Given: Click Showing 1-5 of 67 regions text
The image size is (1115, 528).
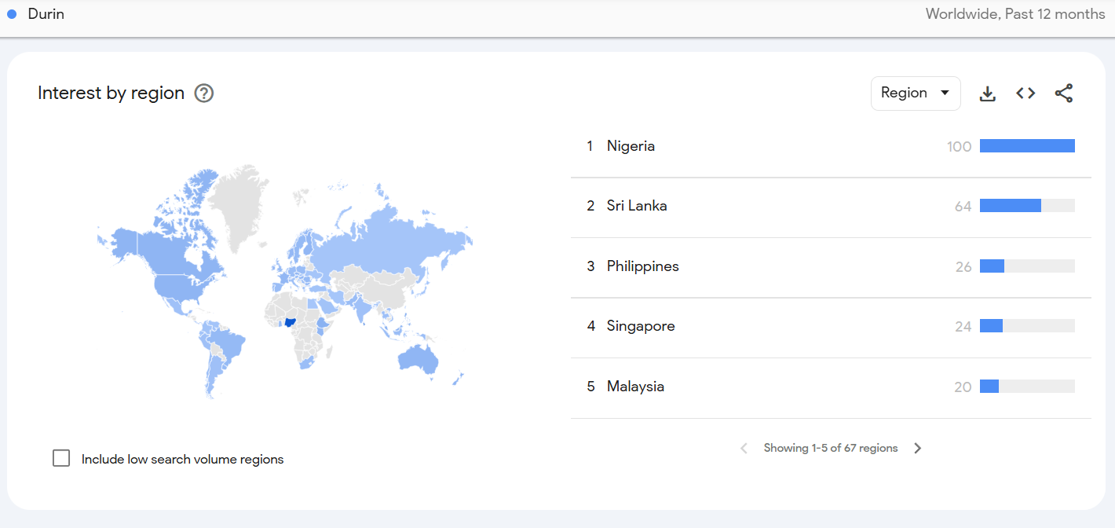Looking at the screenshot, I should (x=831, y=448).
